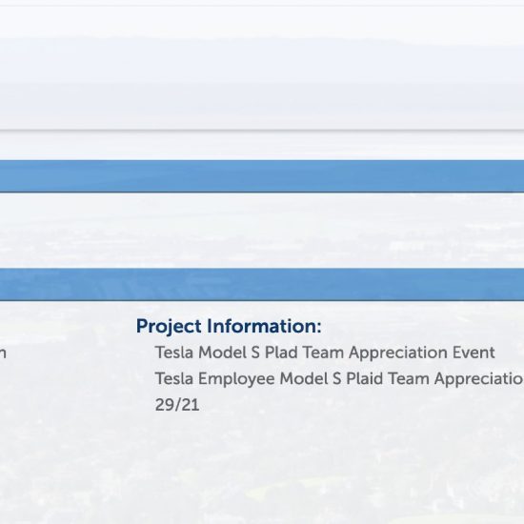
Task: Click the word Project in the heading
Action: pyautogui.click(x=169, y=327)
